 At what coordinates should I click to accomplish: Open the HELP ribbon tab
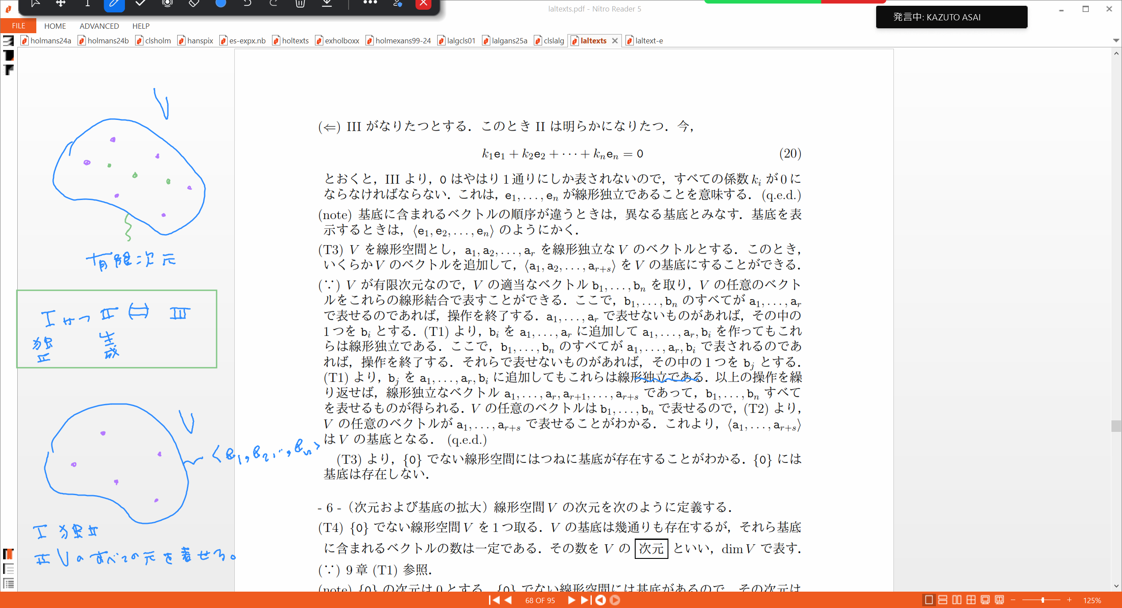pos(141,26)
